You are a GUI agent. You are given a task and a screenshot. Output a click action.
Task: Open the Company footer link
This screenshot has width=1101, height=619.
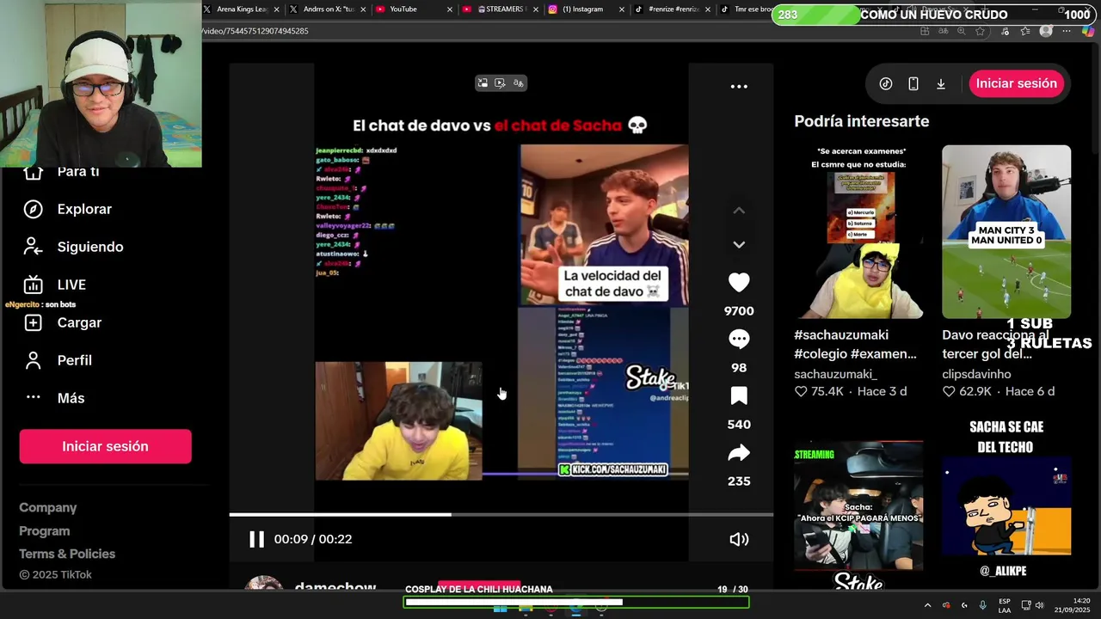coord(48,507)
